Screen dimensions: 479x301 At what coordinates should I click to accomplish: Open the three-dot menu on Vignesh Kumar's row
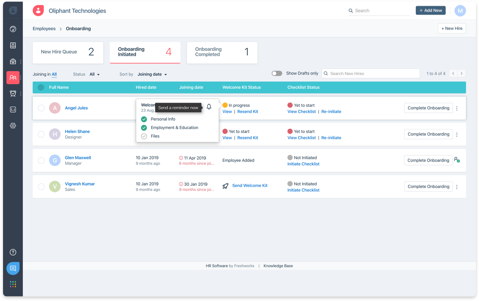[x=457, y=186]
